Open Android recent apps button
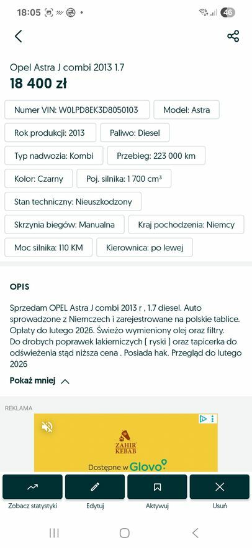This screenshot has width=252, height=548. click(54, 533)
